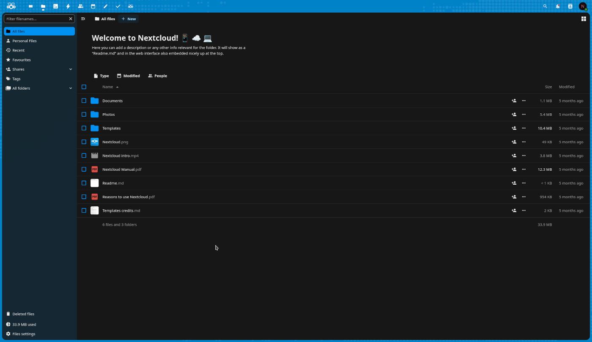Share the Photos folder via share icon
Image resolution: width=592 pixels, height=342 pixels.
(x=514, y=115)
